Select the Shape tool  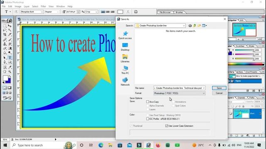(x=10, y=62)
